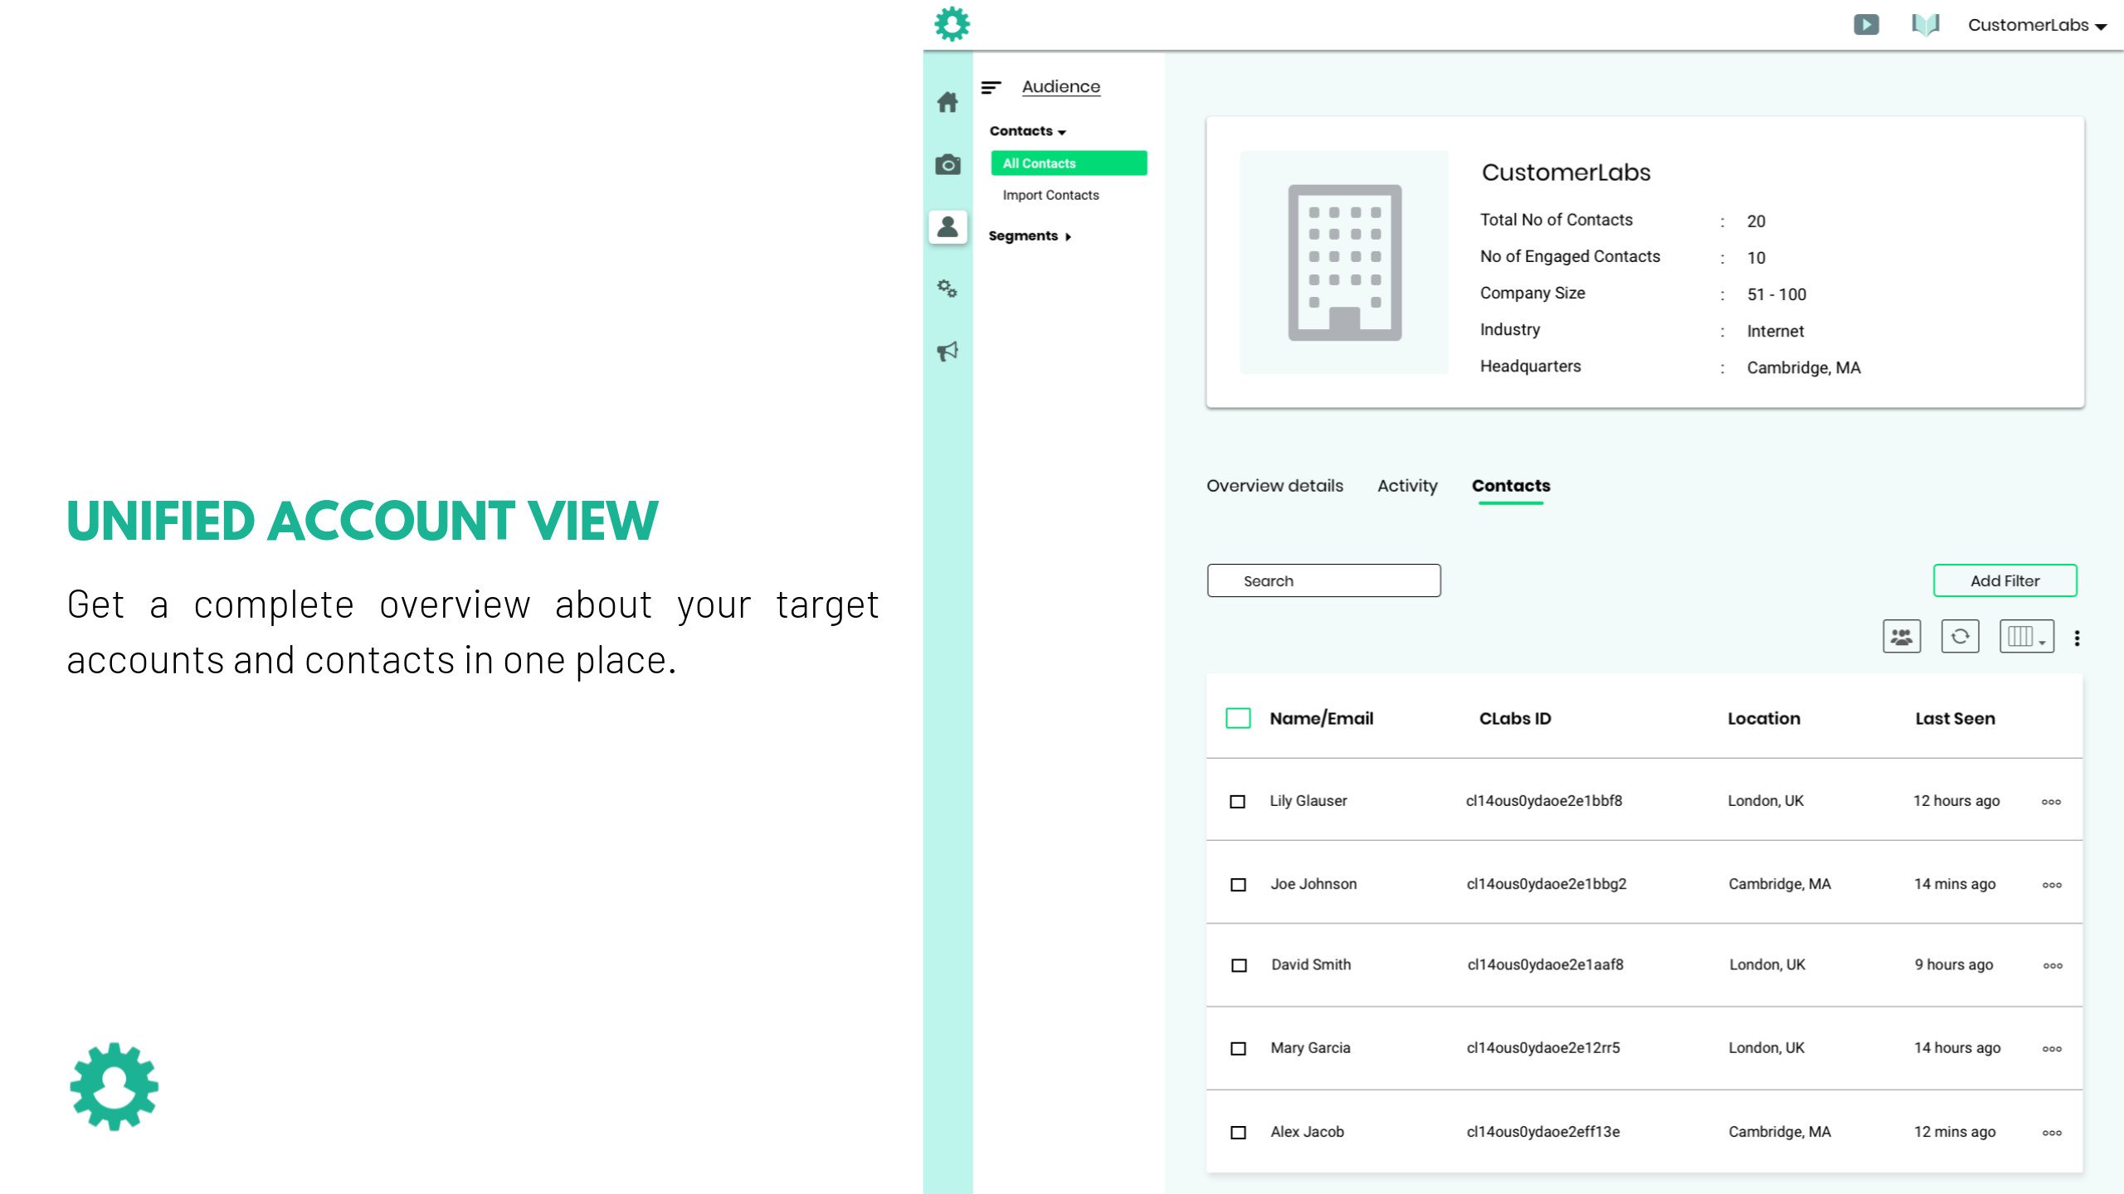Click headquarters value Cambridge, MA in card
The width and height of the screenshot is (2124, 1194).
coord(1804,367)
